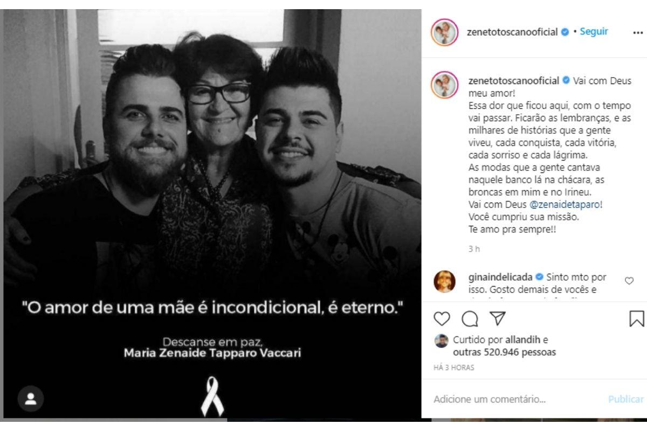Image resolution: width=647 pixels, height=431 pixels.
Task: Open the three-dots more options menu
Action: (638, 32)
